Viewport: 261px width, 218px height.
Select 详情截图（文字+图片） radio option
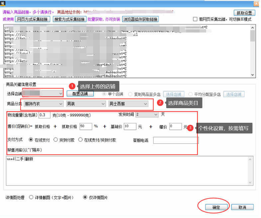[x=31, y=197]
